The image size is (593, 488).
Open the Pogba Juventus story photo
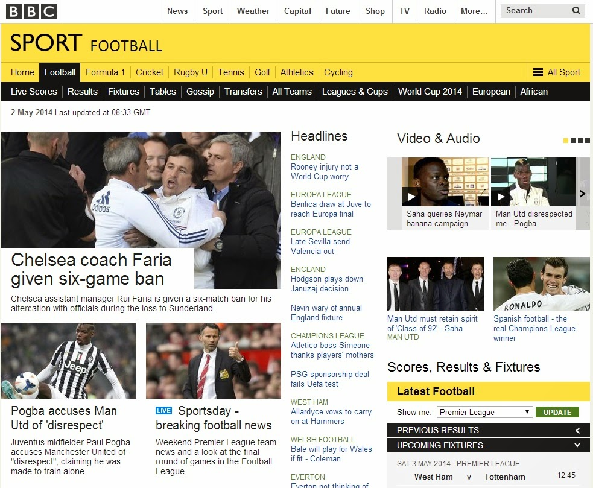[x=68, y=361]
